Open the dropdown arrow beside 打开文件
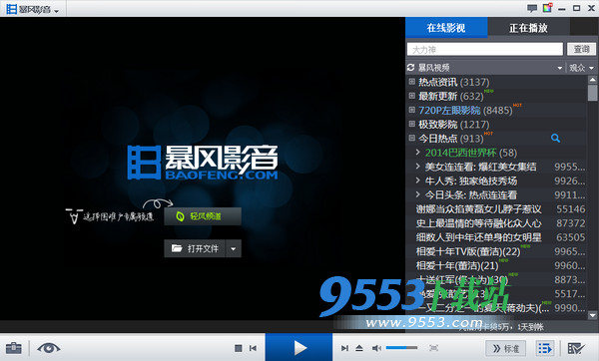The image size is (599, 361). (x=234, y=248)
